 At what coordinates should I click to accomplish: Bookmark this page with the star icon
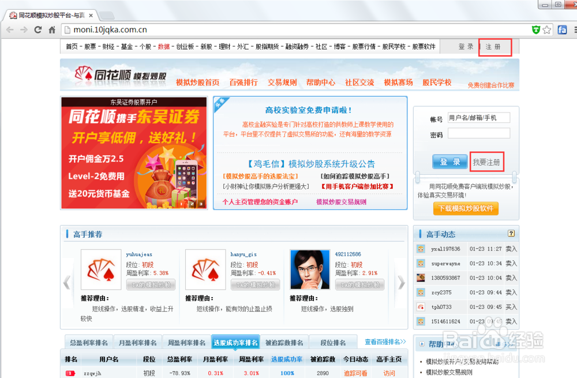click(x=547, y=30)
